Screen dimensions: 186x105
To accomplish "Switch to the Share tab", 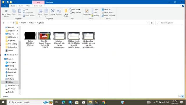I will pyautogui.click(x=21, y=6).
